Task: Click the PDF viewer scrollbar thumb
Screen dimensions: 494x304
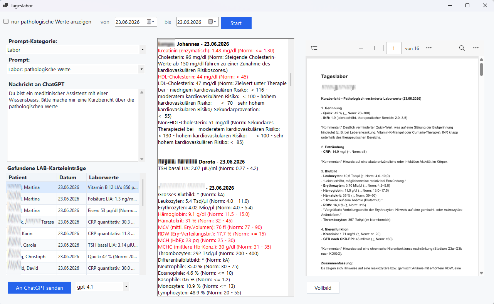Action: [481, 70]
